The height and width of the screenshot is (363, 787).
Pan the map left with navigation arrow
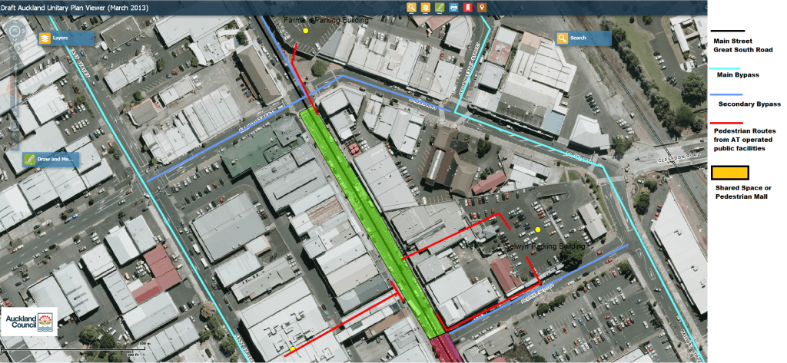5,31
